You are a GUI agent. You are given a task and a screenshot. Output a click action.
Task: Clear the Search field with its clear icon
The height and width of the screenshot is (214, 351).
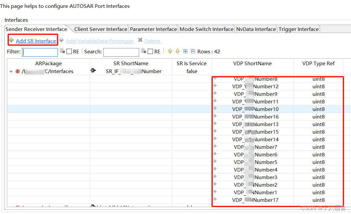(x=144, y=51)
